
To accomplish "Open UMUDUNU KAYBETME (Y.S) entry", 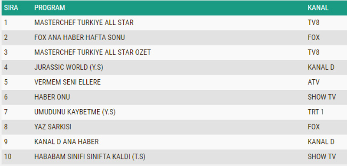I will (75, 112).
